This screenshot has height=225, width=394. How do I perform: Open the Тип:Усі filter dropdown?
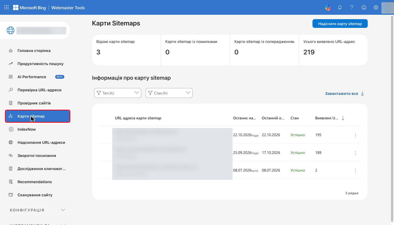point(118,93)
